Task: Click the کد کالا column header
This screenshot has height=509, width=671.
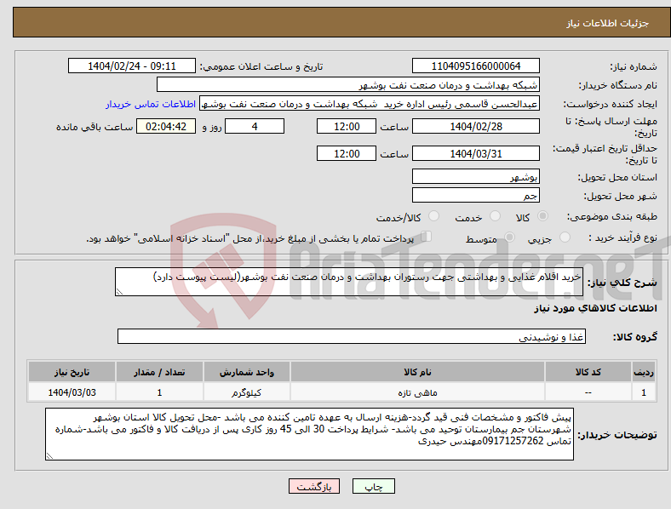Action: 588,372
